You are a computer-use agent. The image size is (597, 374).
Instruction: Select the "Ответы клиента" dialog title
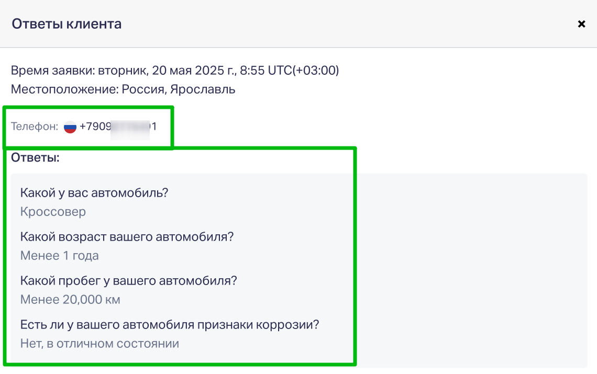[x=67, y=24]
